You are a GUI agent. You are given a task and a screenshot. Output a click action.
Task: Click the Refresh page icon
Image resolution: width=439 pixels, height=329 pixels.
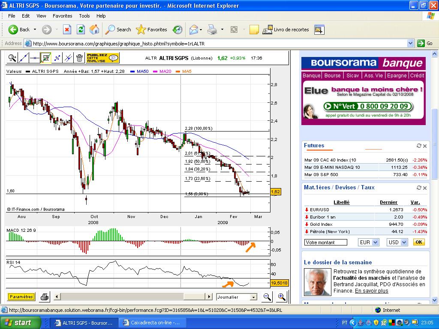click(81, 30)
